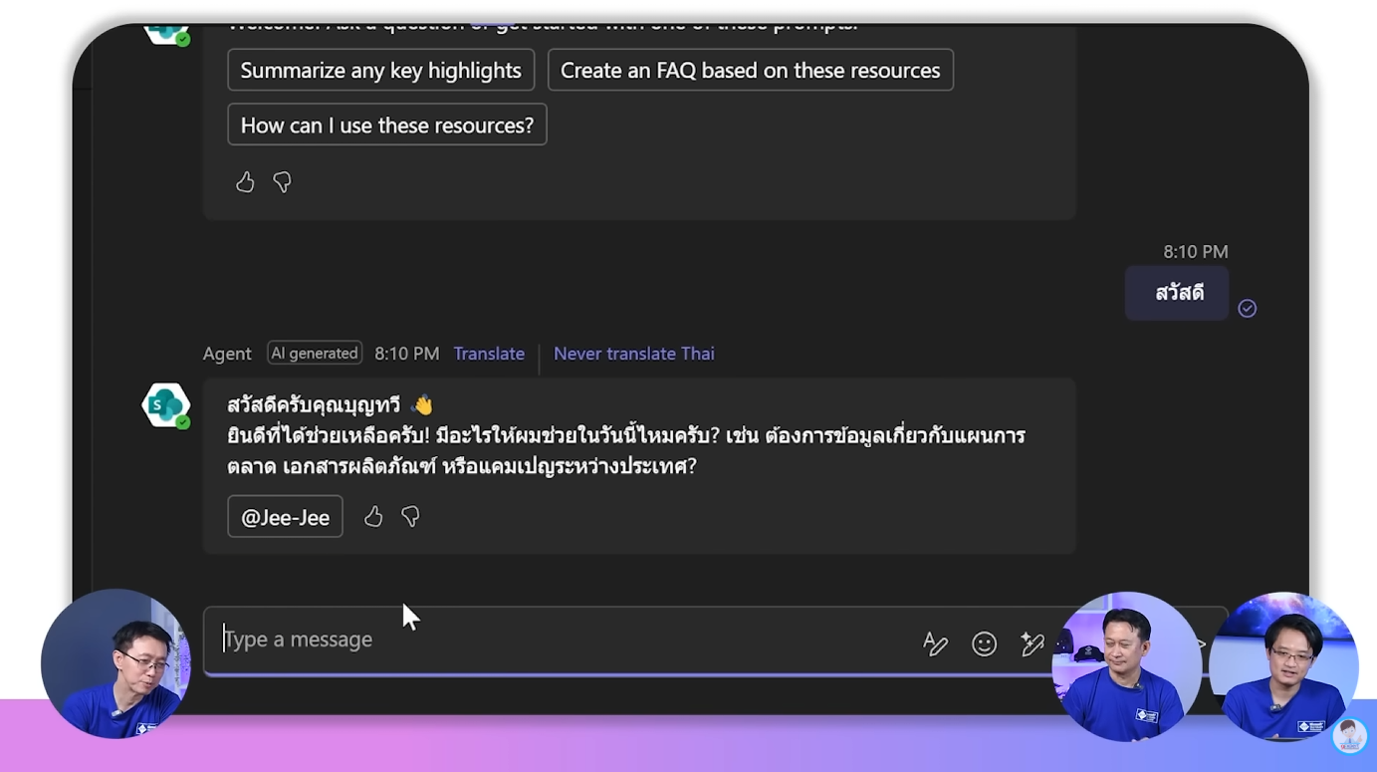Click the Agent sender name
1377x772 pixels.
227,353
